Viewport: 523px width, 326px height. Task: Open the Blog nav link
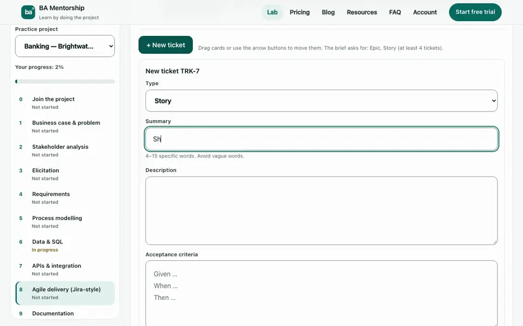click(328, 12)
